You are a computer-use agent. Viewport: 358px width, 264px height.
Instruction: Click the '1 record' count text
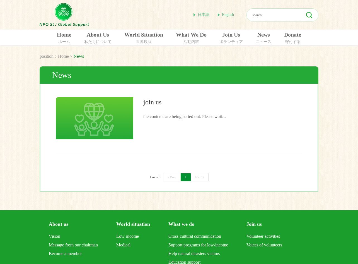click(x=155, y=177)
